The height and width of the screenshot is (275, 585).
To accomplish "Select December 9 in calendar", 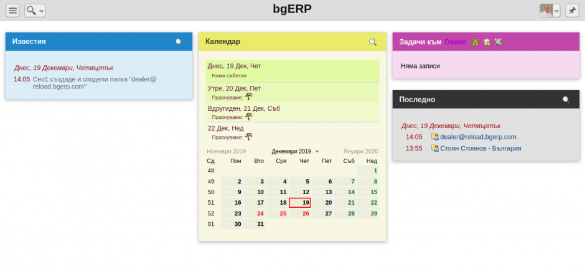I will click(232, 192).
